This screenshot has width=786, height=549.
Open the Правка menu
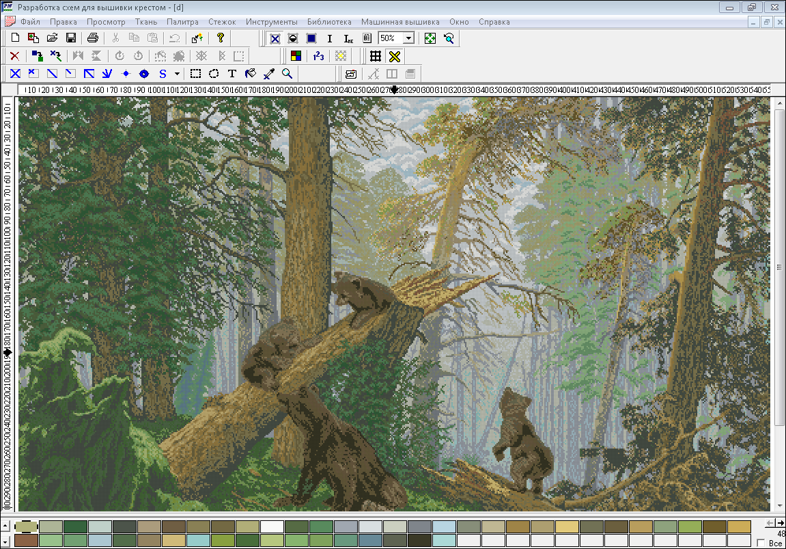63,22
